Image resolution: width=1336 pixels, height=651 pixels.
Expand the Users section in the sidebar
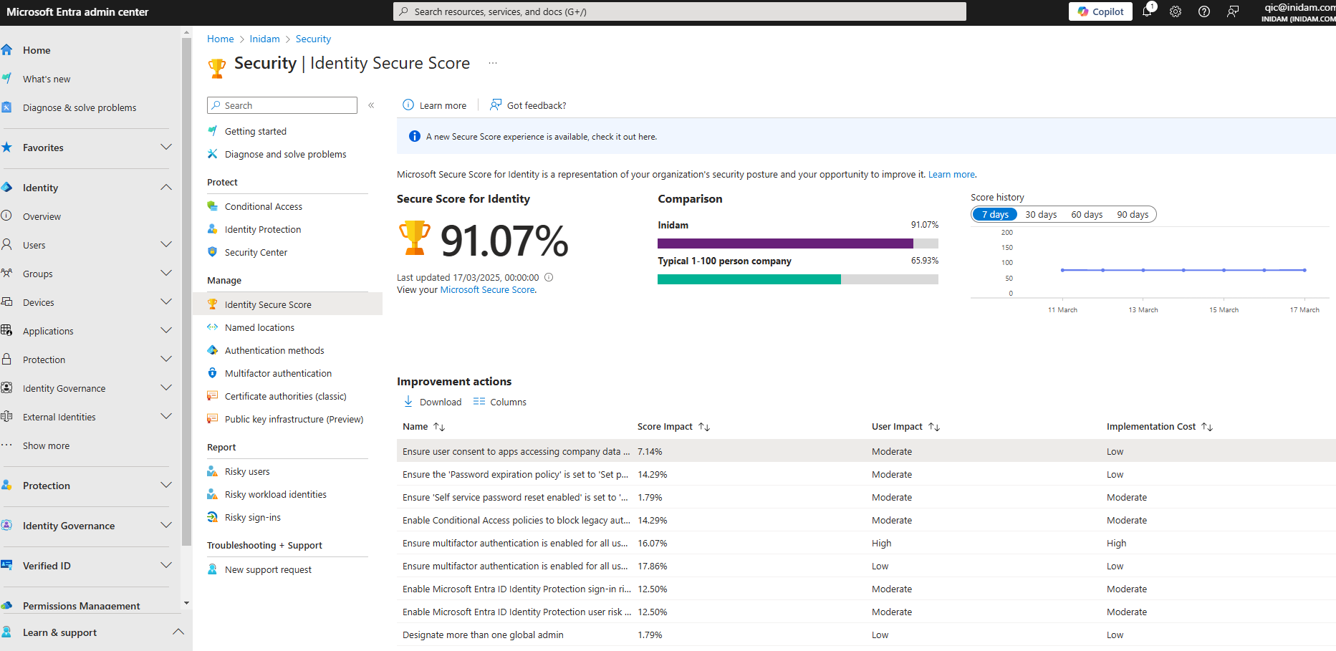(x=166, y=244)
